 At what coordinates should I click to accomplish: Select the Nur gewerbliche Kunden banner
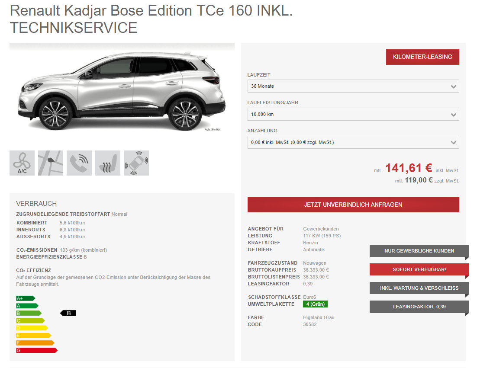tap(419, 251)
